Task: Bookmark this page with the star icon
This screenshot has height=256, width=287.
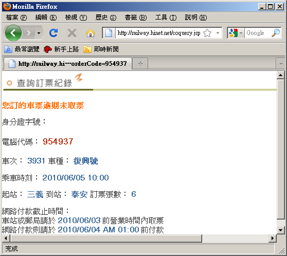Action: (207, 33)
